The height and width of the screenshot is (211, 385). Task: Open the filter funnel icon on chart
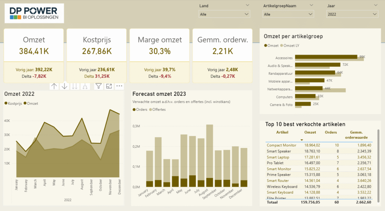99,86
